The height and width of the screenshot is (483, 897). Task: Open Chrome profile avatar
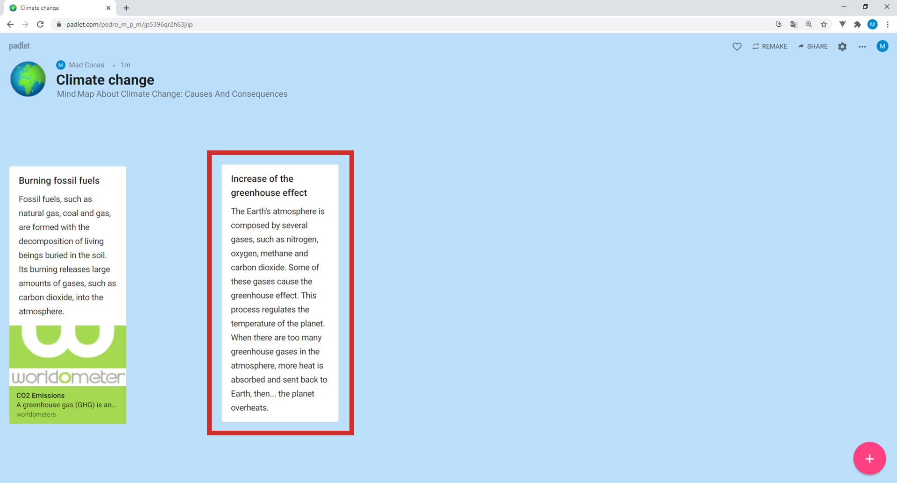(872, 24)
